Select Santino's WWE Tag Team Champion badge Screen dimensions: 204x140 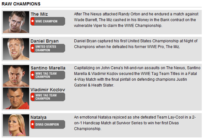[x=48, y=75]
